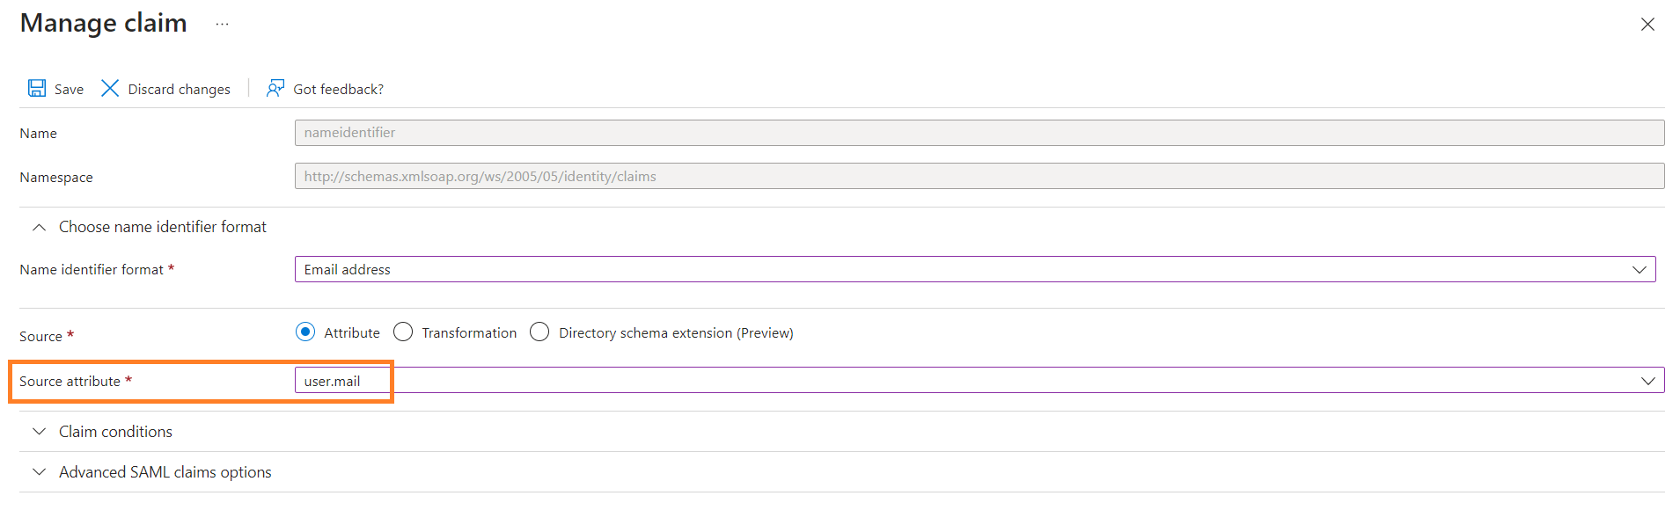Viewport: 1680px width, 525px height.
Task: Expand the Claim conditions section
Action: [x=39, y=431]
